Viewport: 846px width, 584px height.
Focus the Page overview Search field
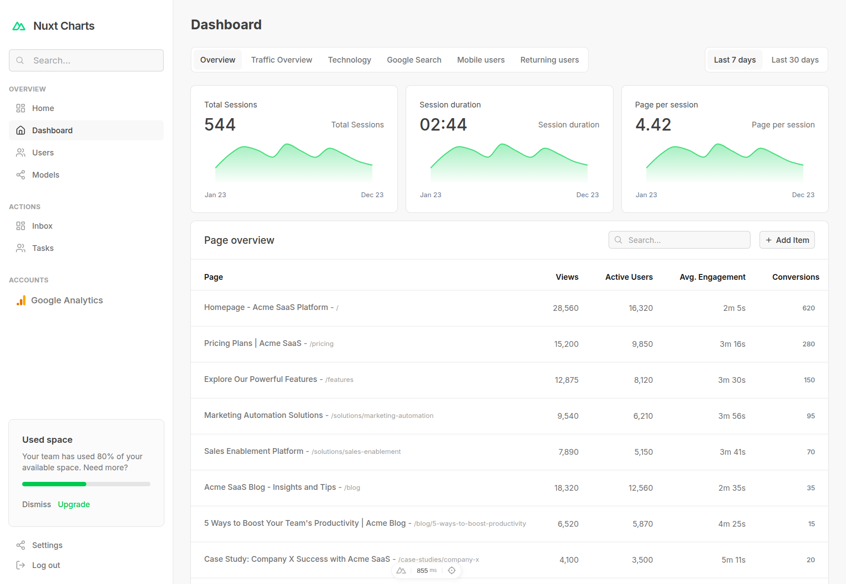coord(679,240)
